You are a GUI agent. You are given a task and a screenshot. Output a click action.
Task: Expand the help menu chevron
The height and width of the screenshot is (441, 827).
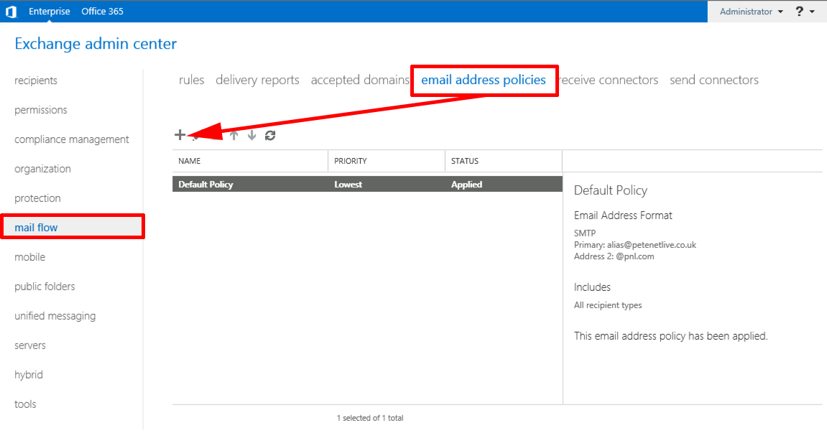pyautogui.click(x=813, y=11)
